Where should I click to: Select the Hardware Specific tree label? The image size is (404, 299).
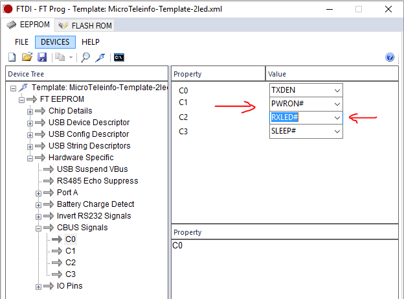coord(81,158)
